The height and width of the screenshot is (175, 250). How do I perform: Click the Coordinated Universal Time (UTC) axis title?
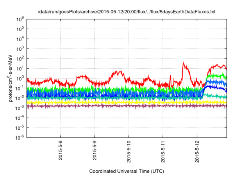(127, 171)
